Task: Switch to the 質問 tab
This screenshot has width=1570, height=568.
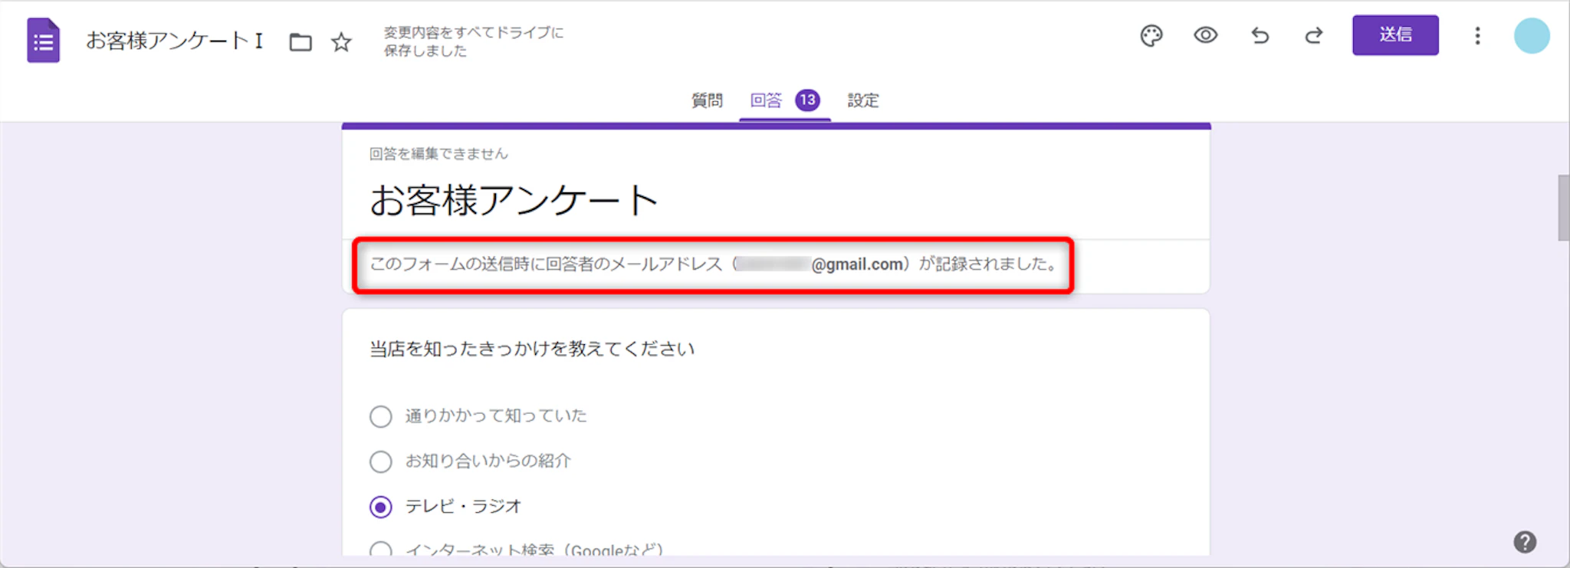Action: [x=706, y=100]
